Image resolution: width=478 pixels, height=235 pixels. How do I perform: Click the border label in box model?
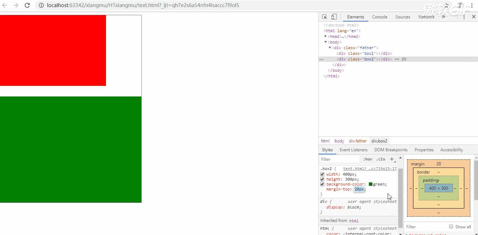[x=423, y=172]
